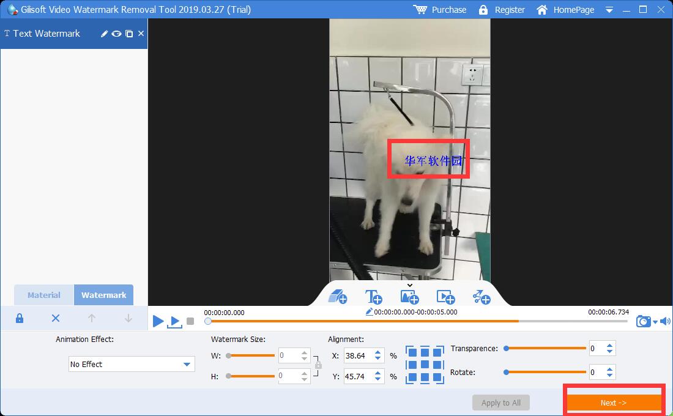Viewport: 673px width, 416px height.
Task: Align the watermark to the center grid square
Action: coord(425,365)
